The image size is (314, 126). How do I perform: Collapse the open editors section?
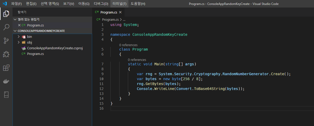pos(15,19)
